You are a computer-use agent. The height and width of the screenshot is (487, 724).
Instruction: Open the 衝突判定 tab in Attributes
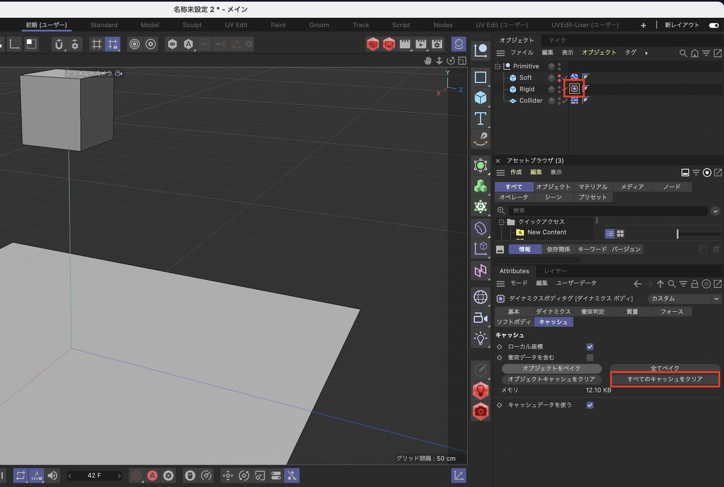click(x=593, y=312)
